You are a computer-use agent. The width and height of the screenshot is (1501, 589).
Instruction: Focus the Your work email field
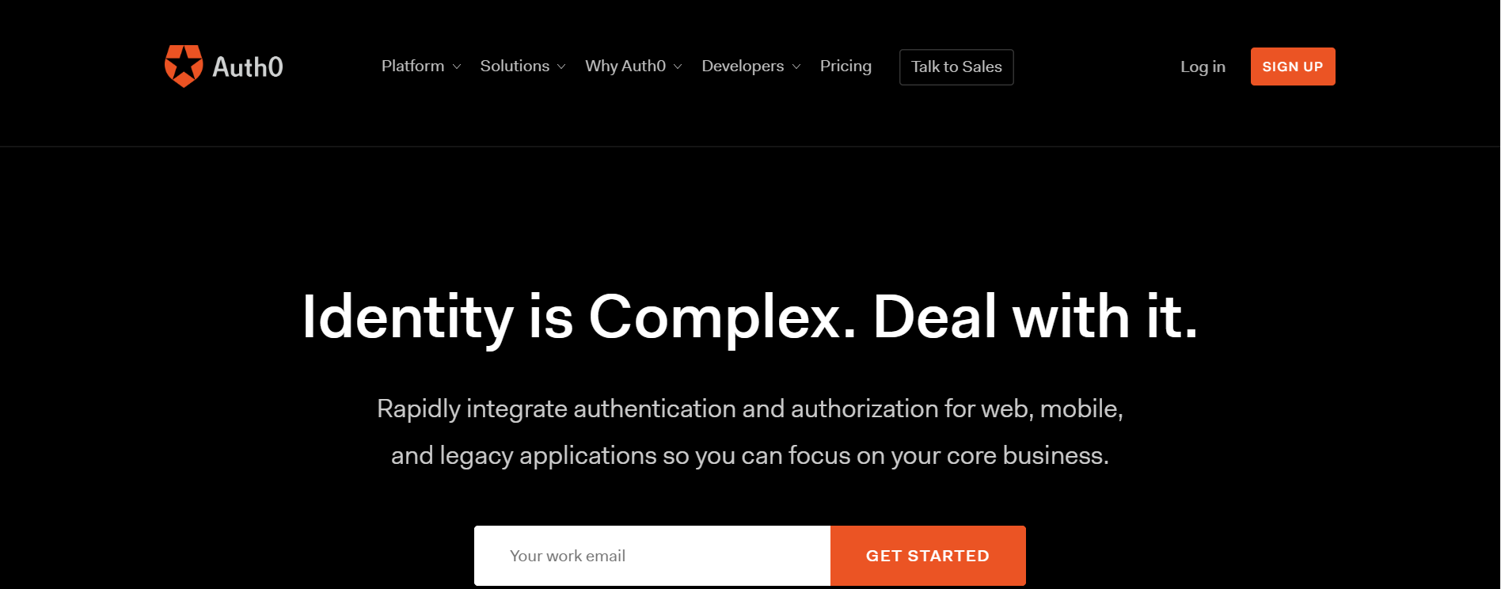click(652, 556)
